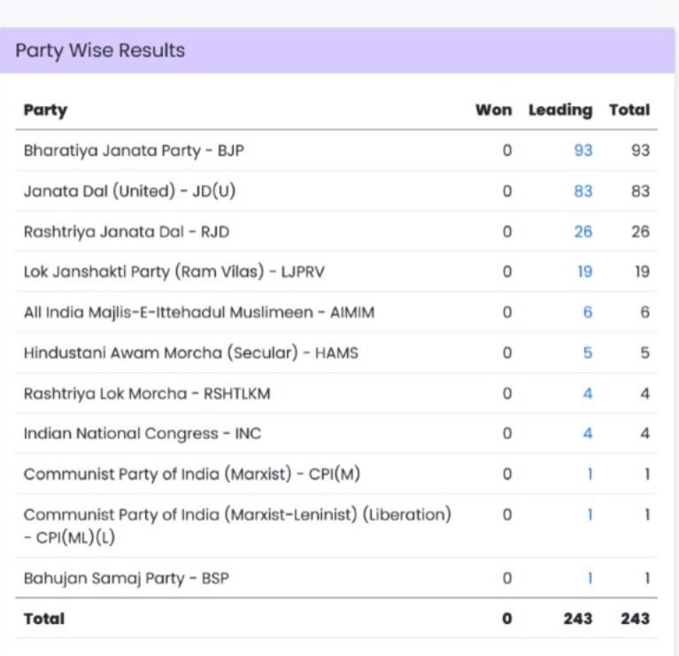Screen dimensions: 679x656
Task: Click RJD leading count 26 link
Action: click(583, 232)
